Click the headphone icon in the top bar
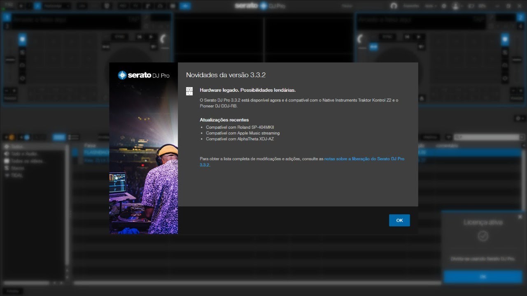Screen dimensions: 527x296 pos(394,6)
